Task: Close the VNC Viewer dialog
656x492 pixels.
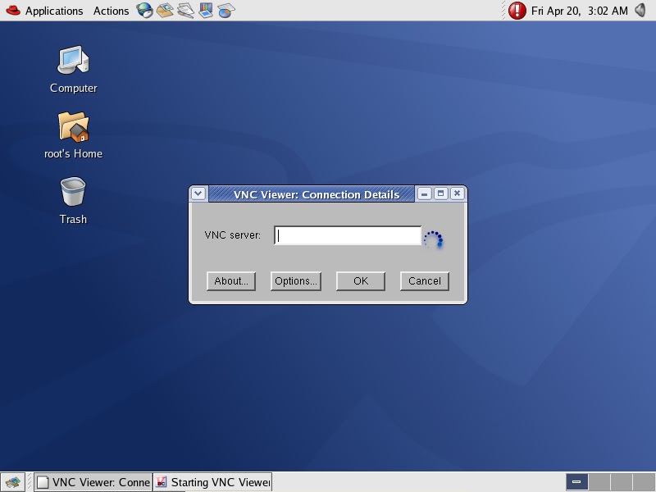Action: pos(458,194)
